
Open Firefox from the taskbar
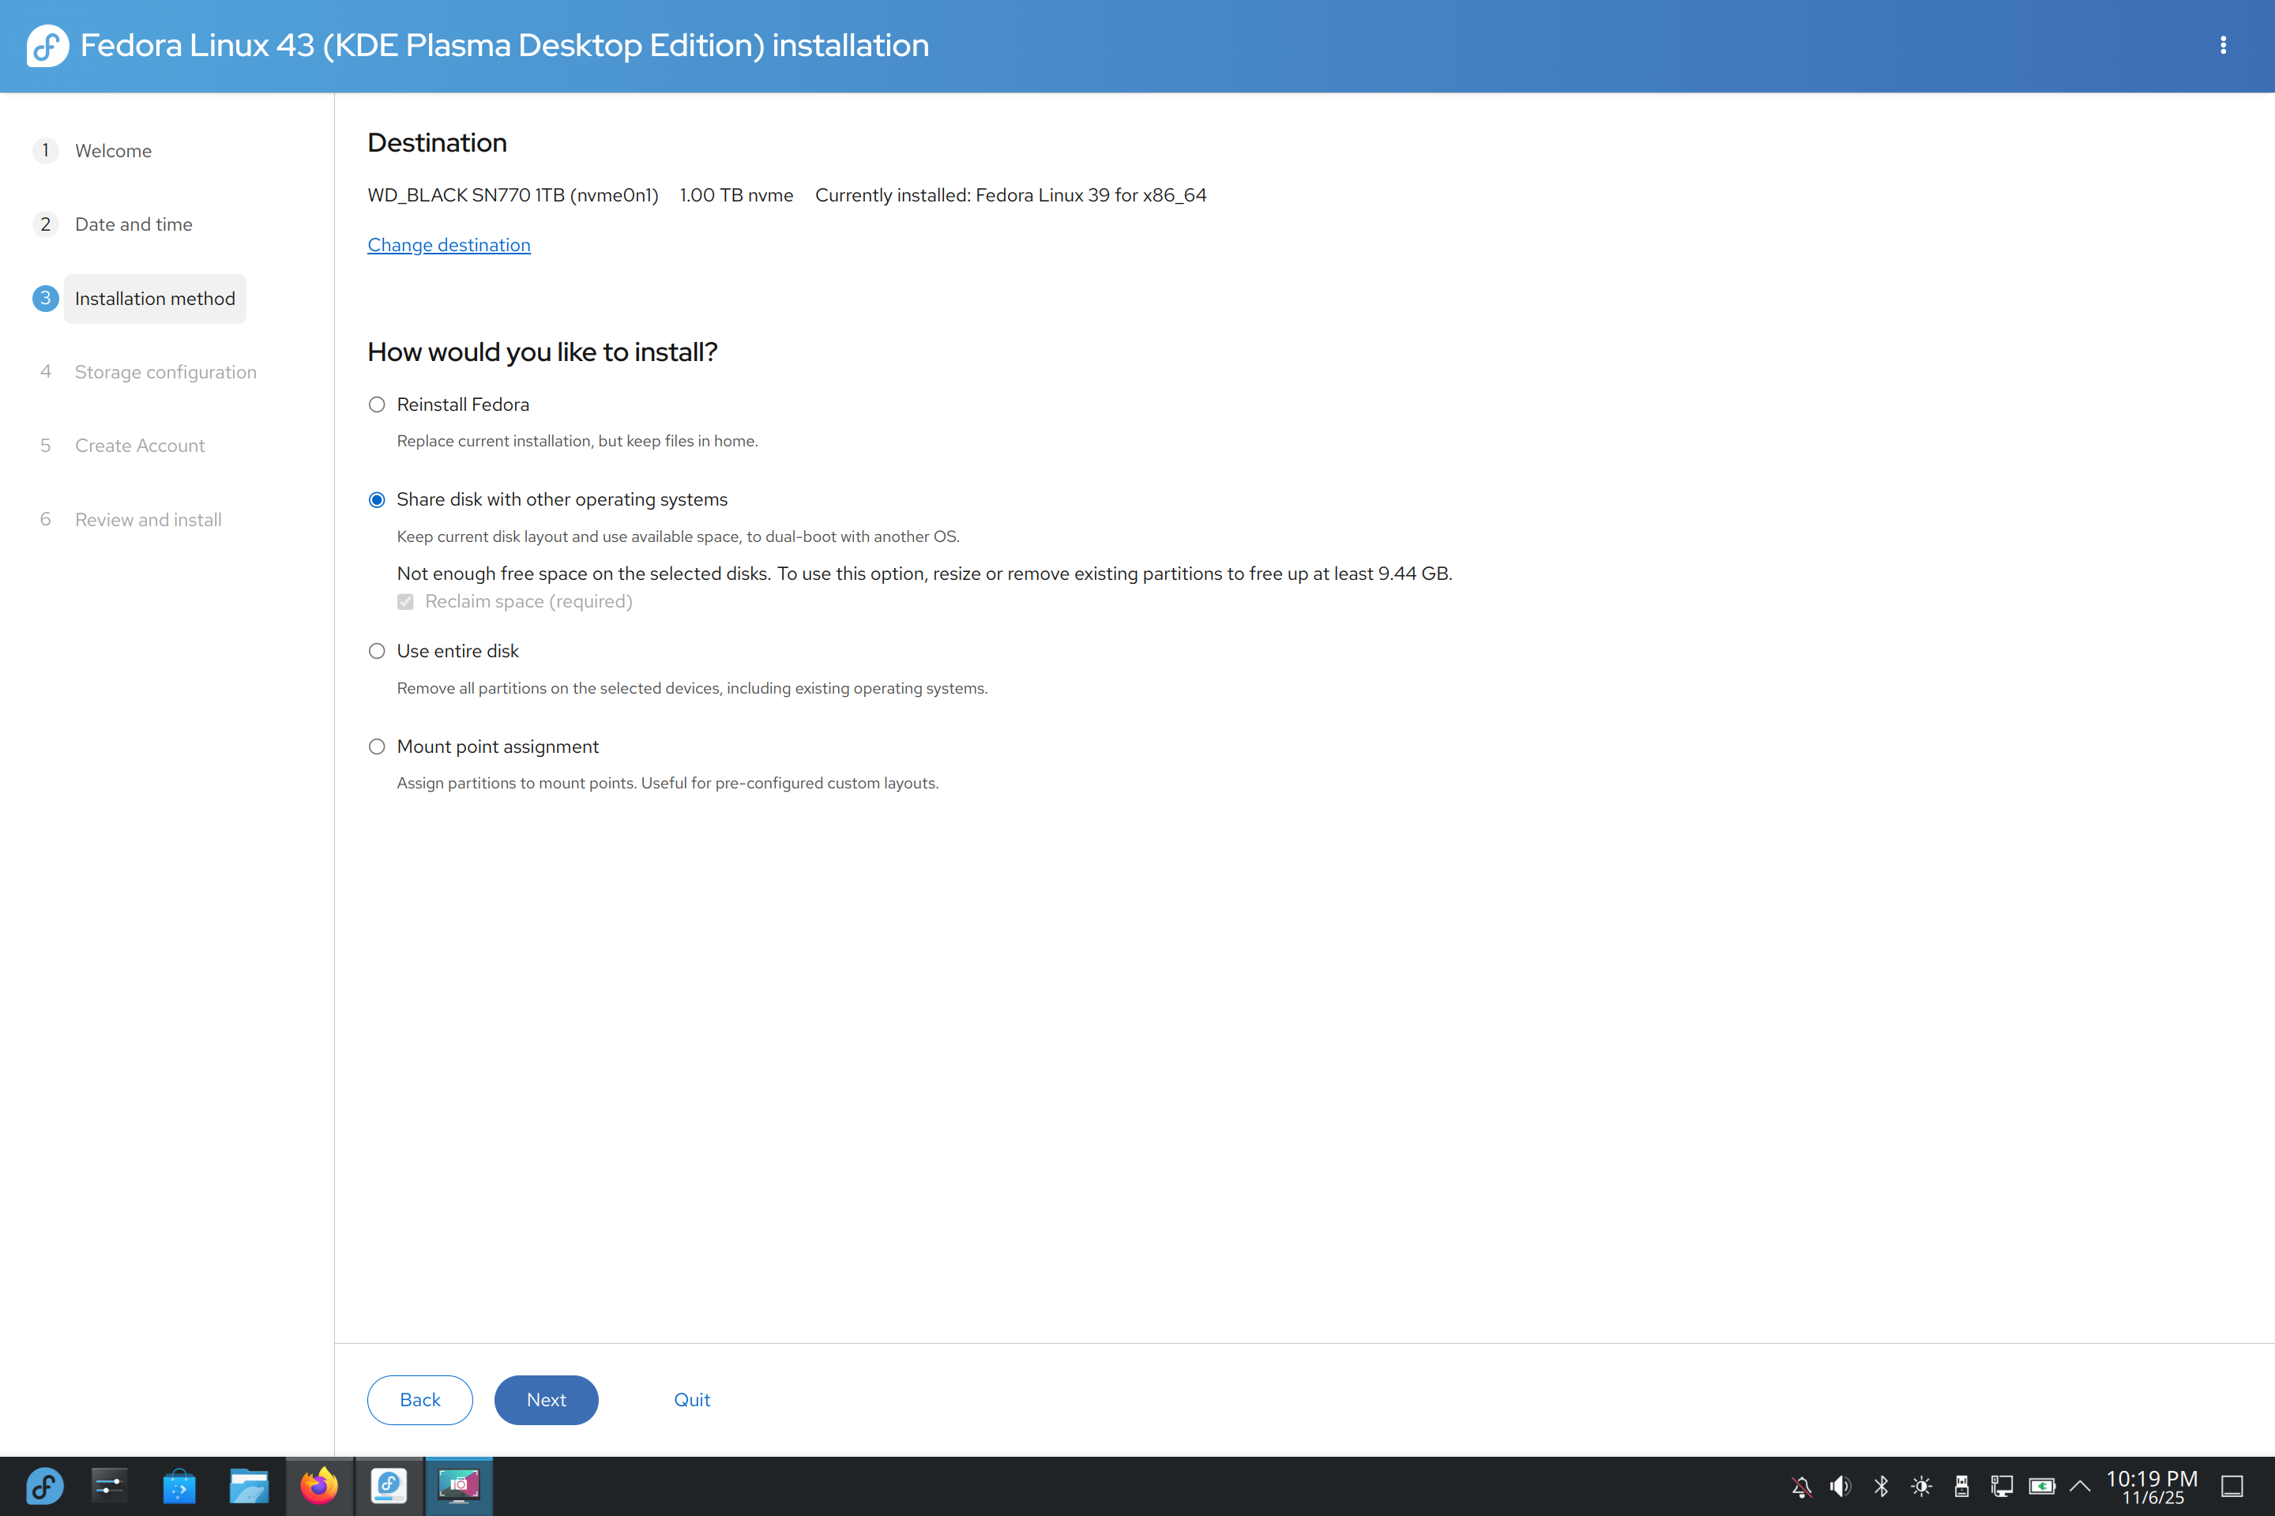coord(319,1486)
